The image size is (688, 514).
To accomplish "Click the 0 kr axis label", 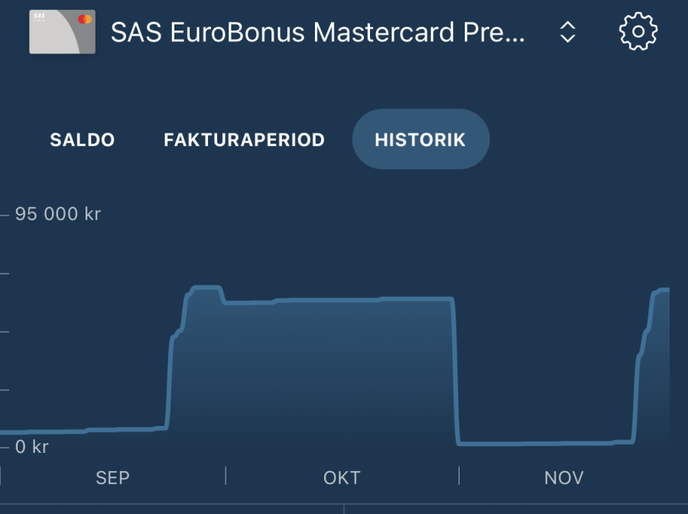I will (x=32, y=446).
